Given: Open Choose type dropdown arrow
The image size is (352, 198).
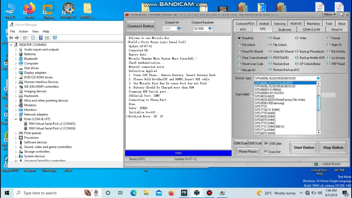Looking at the screenshot, I should click(318, 78).
